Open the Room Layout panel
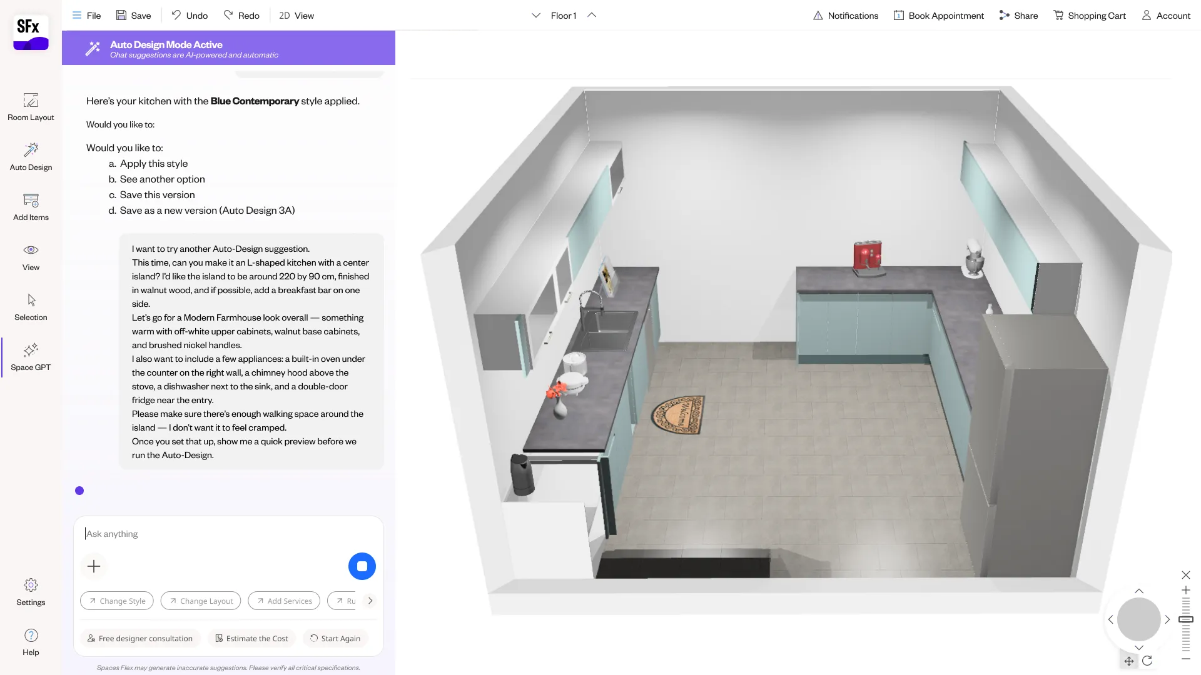This screenshot has width=1201, height=675. pos(31,107)
